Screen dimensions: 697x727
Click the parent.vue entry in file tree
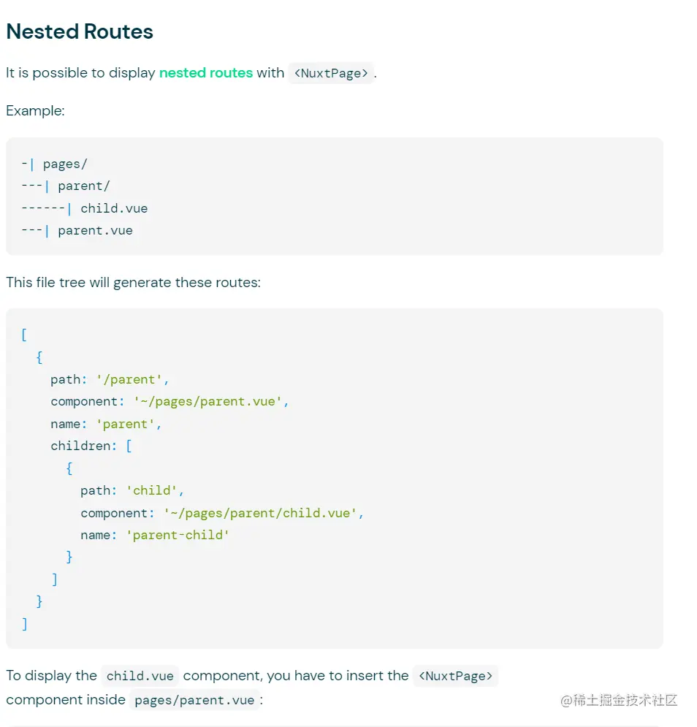point(77,231)
